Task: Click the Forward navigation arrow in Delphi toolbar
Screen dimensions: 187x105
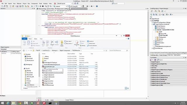Action: click(91, 6)
